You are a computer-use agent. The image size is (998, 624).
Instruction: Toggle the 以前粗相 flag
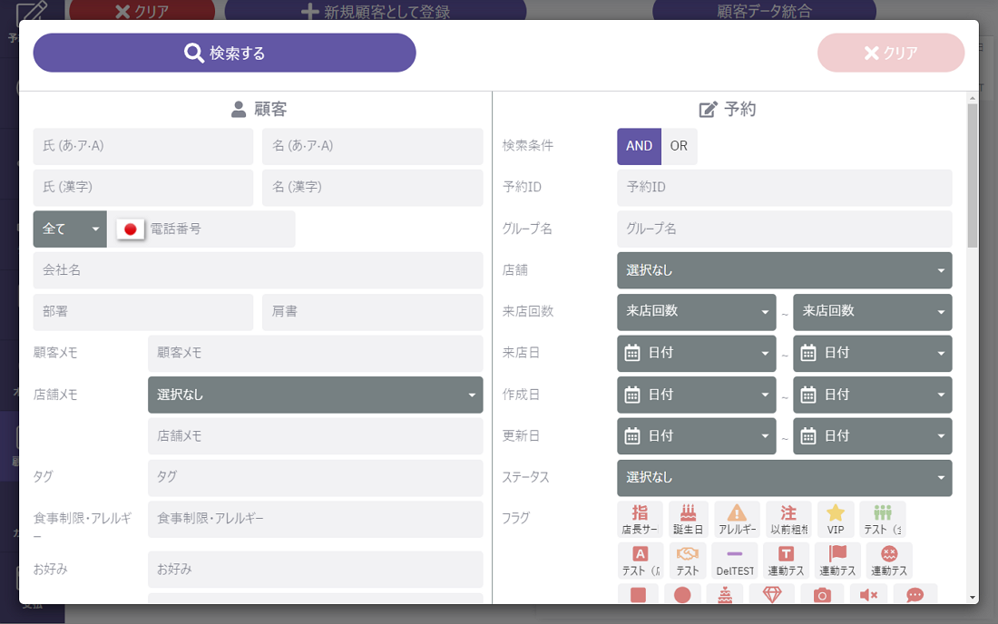788,518
